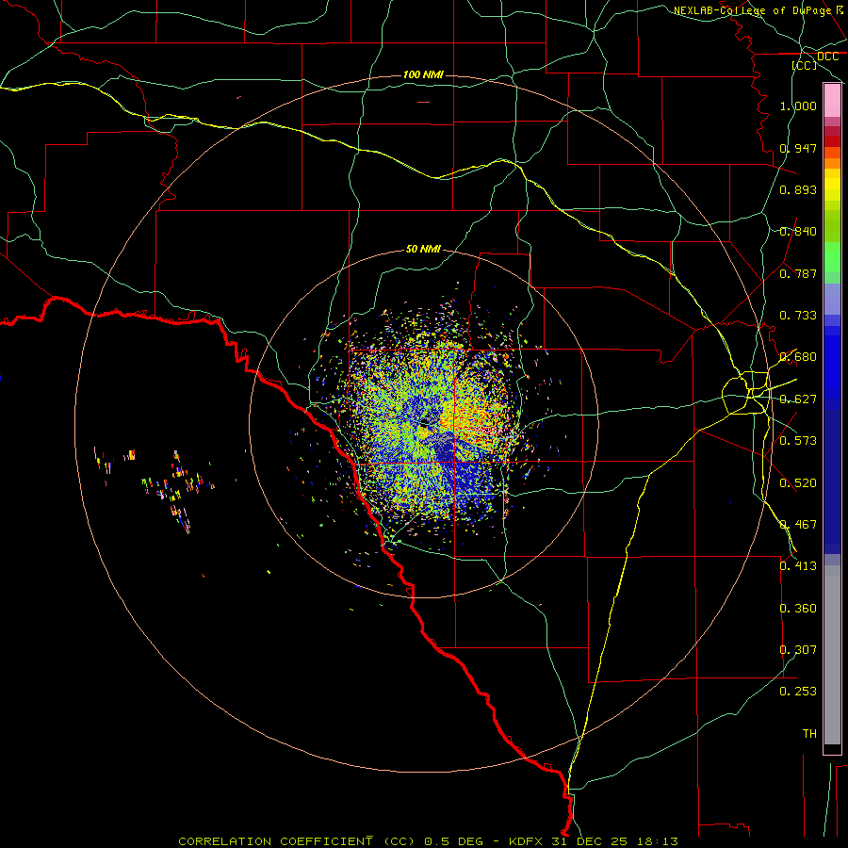Screen dimensions: 848x848
Task: Click the 0.573 scale value
Action: tap(798, 441)
